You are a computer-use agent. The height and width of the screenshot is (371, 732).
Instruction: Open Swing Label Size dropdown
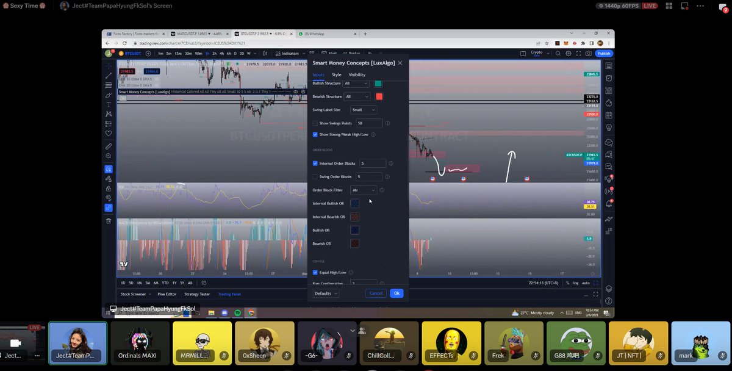(364, 110)
